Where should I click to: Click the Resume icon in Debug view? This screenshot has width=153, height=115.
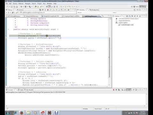pyautogui.click(x=43, y=10)
